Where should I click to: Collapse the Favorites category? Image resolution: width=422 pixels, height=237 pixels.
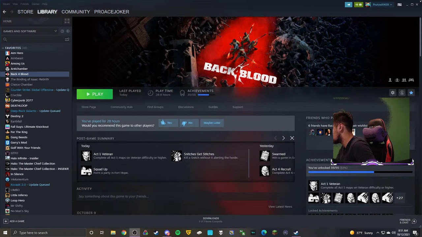point(3,48)
